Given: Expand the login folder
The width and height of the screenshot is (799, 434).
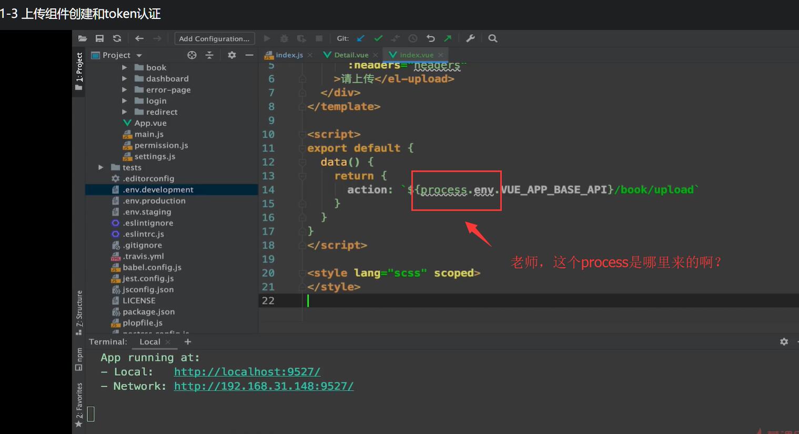Looking at the screenshot, I should click(x=125, y=100).
